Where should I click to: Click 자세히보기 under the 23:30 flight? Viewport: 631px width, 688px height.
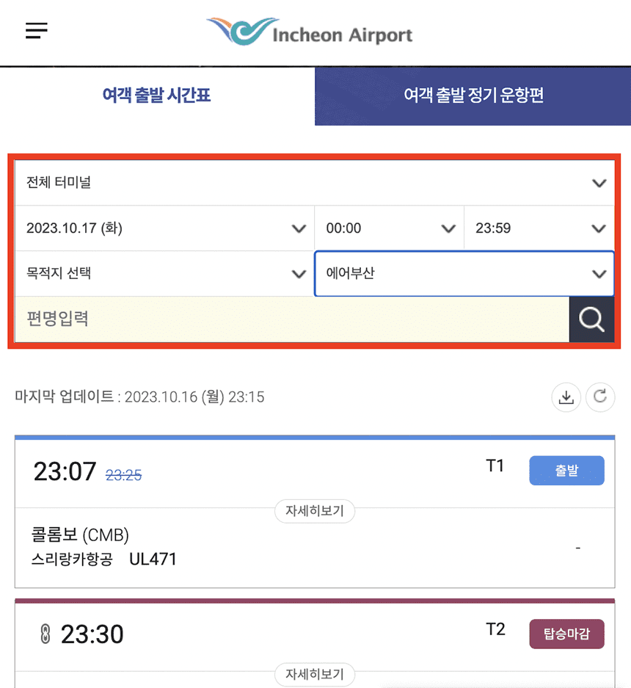pos(315,674)
